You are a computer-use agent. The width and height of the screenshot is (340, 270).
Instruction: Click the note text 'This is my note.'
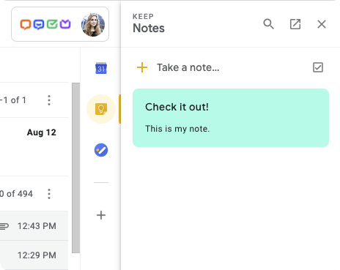(177, 129)
